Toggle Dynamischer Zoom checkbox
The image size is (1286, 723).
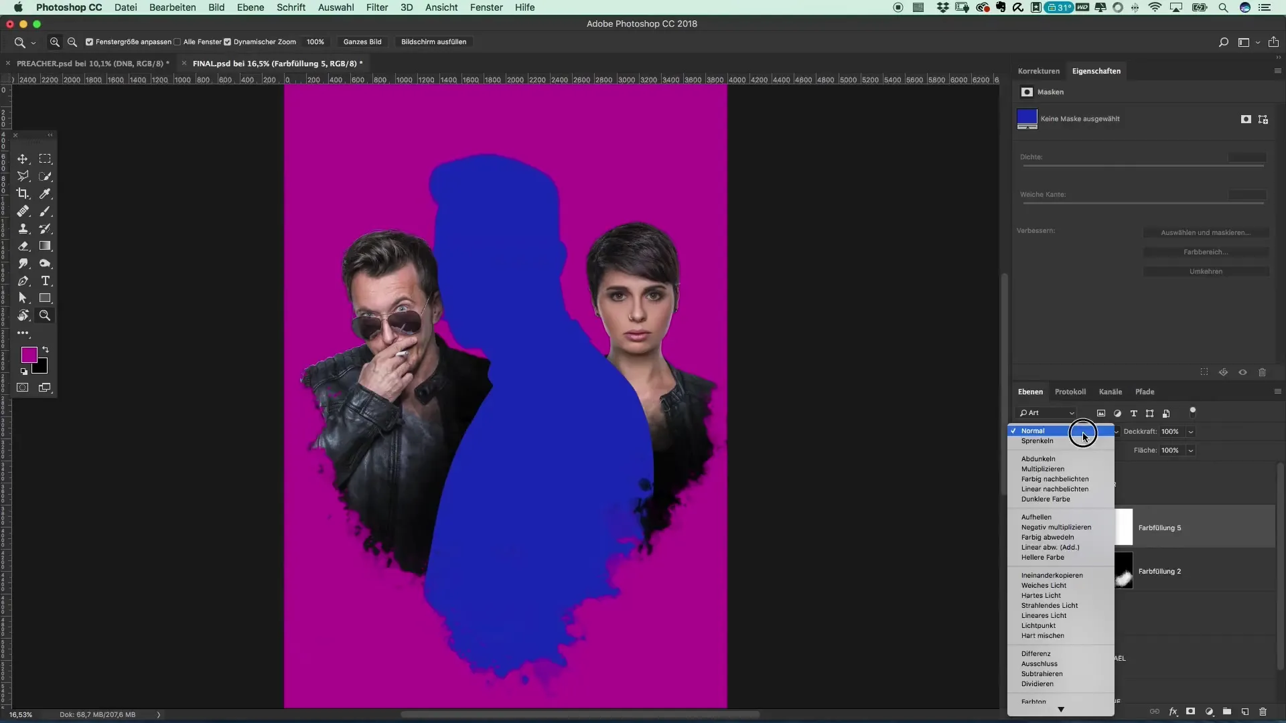(x=227, y=42)
